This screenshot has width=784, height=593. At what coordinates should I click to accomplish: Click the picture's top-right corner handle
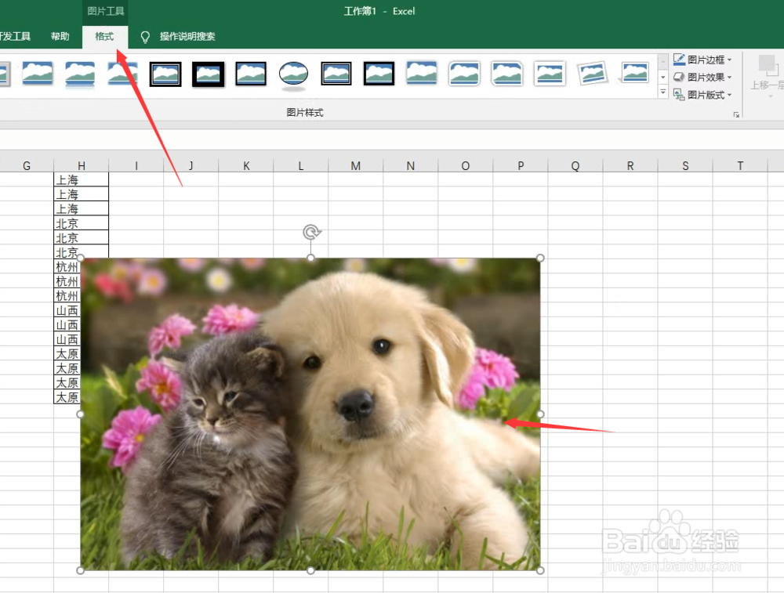point(540,258)
